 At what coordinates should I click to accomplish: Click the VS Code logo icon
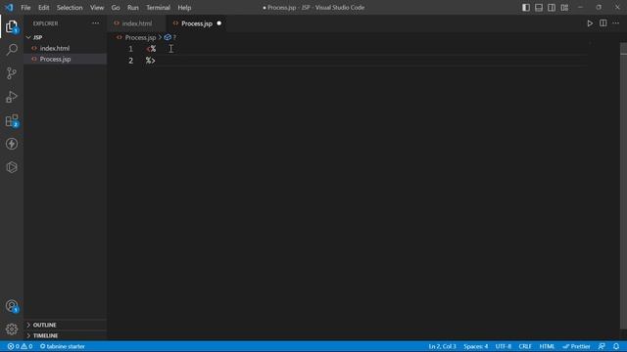tap(9, 7)
